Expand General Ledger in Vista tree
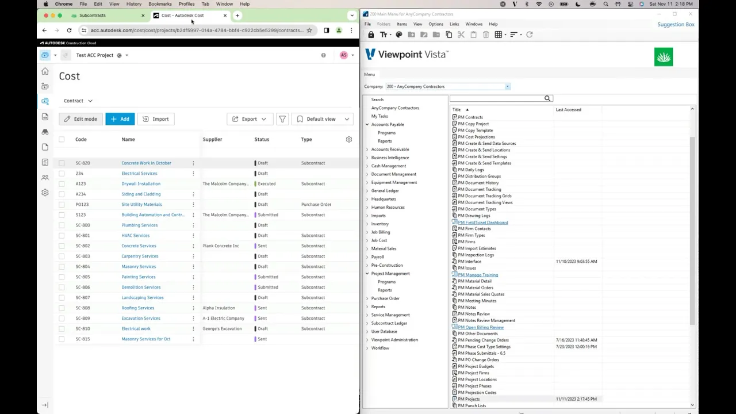 367,190
